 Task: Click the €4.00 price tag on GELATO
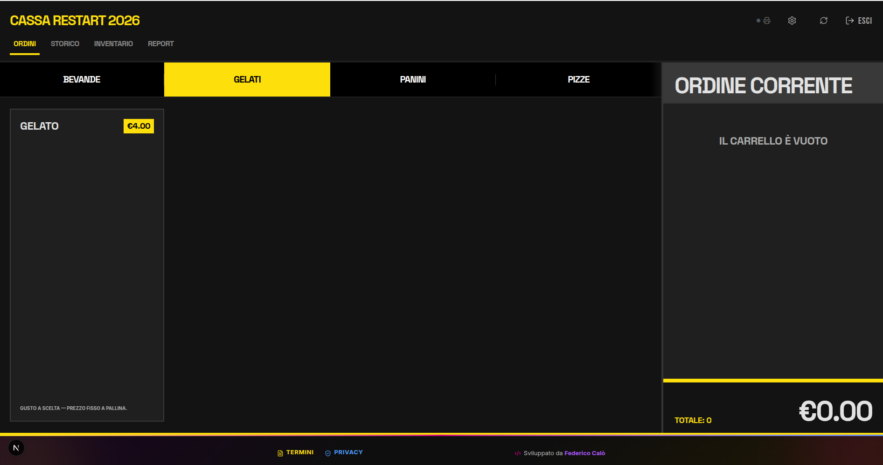(139, 126)
